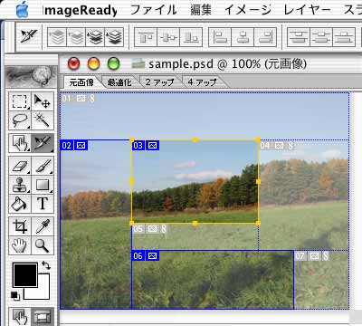The width and height of the screenshot is (362, 326).
Task: Select slice 02 in the image
Action: [x=96, y=224]
